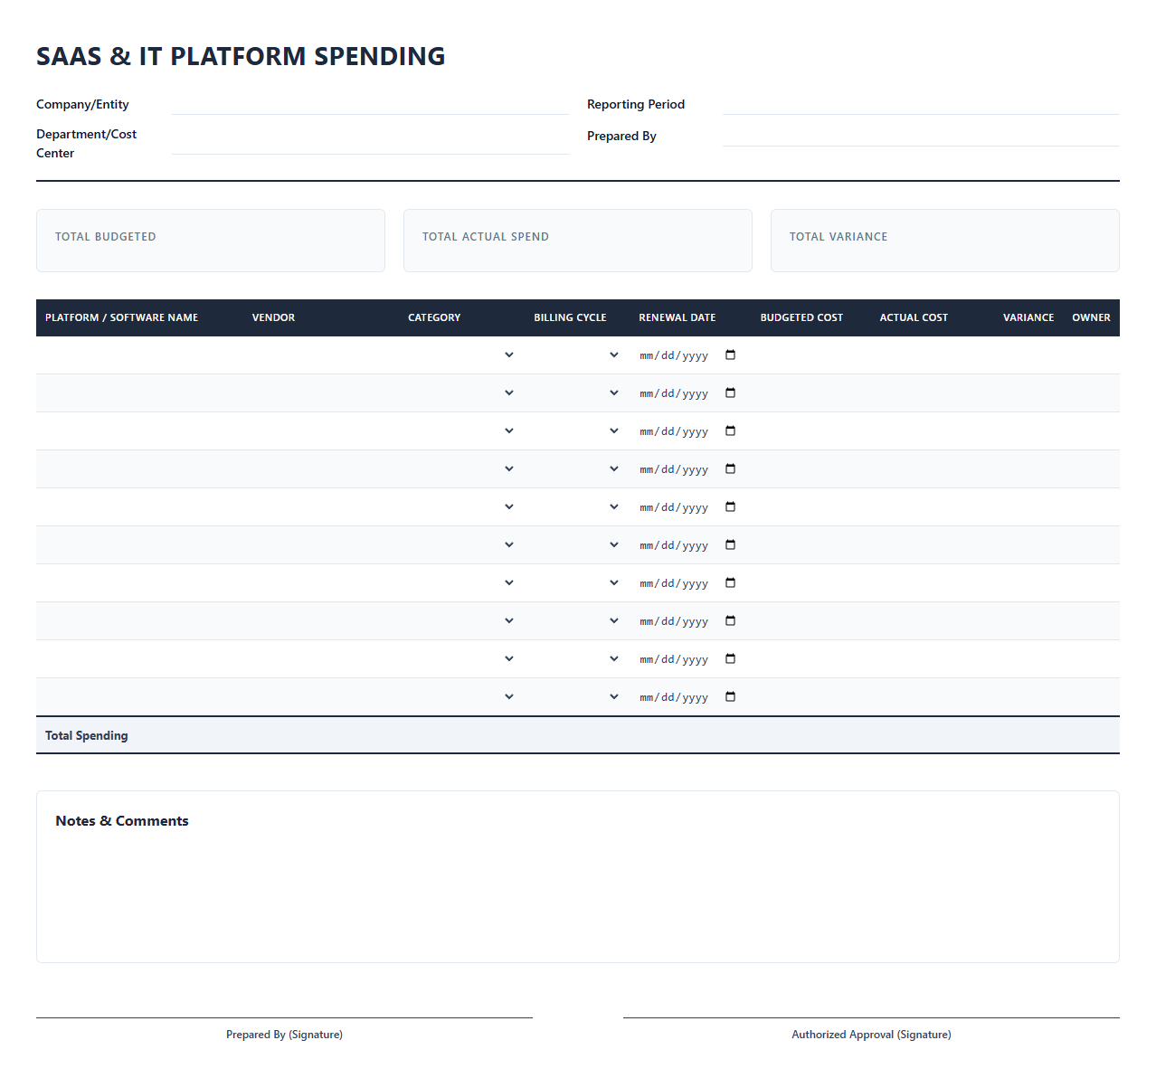The image size is (1156, 1078).
Task: Click the Department/Cost Center input field
Action: point(370,143)
